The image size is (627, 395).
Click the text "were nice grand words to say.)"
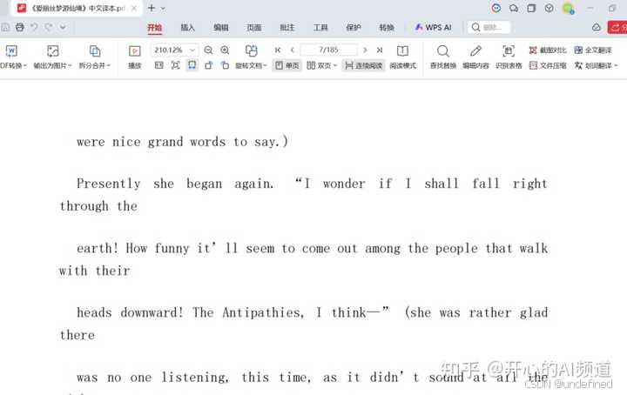182,142
